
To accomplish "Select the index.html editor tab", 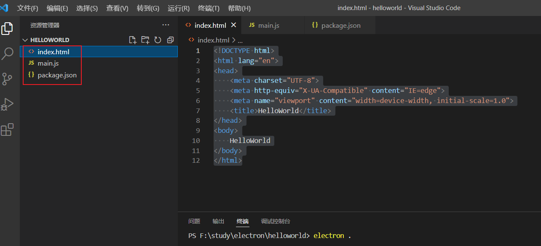I will point(209,25).
